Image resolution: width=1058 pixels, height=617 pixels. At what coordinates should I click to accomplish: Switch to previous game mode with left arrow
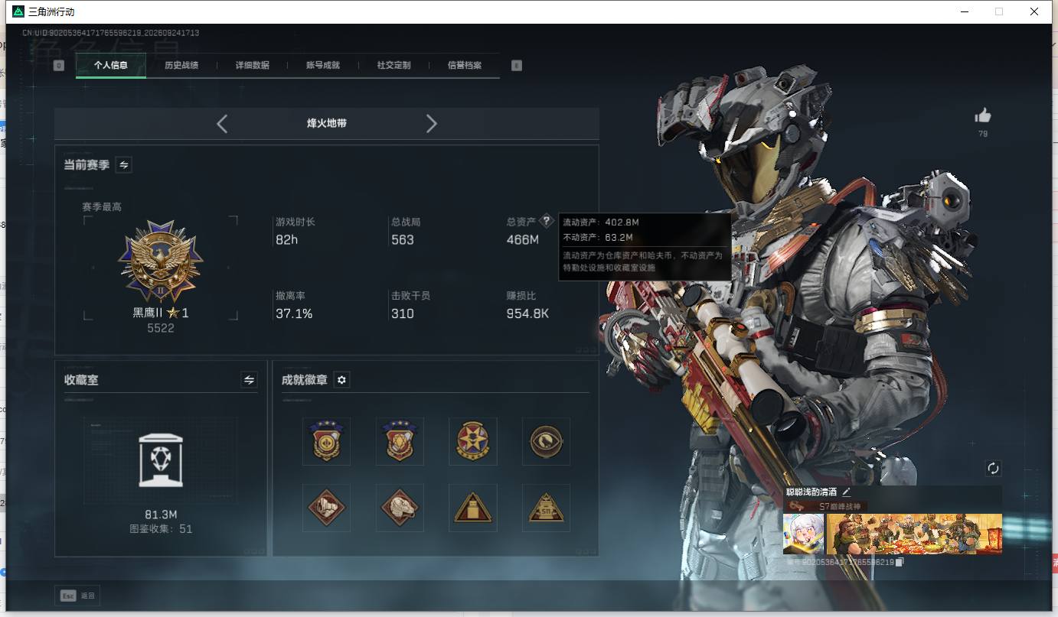coord(222,123)
